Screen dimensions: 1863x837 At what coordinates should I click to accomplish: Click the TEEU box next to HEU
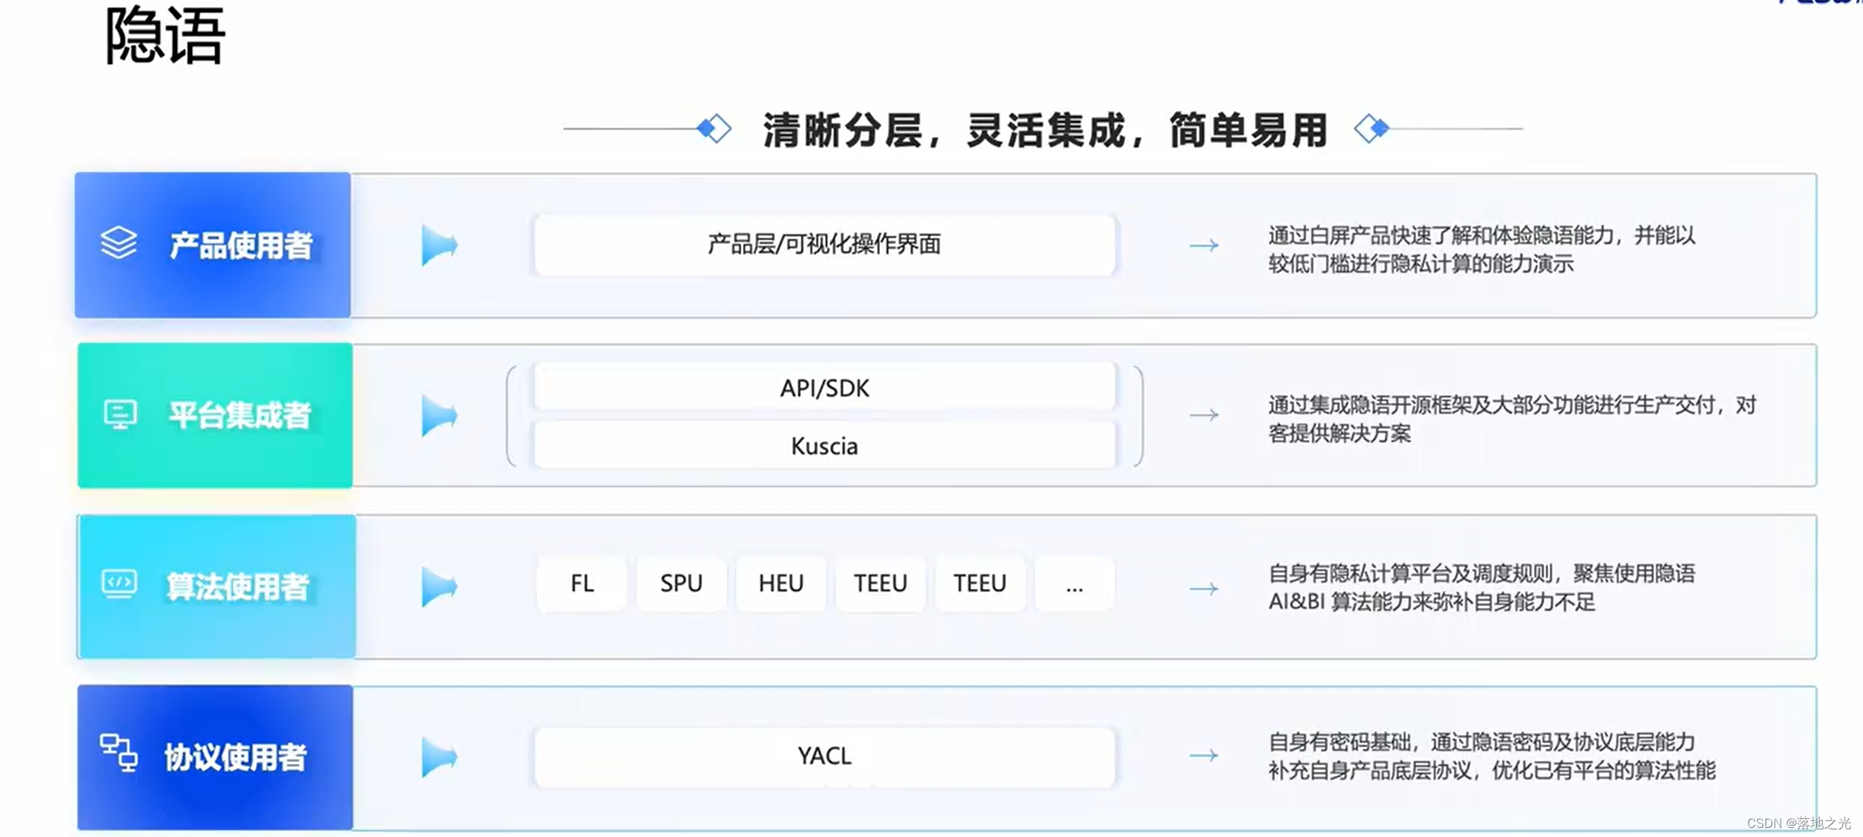coord(881,583)
